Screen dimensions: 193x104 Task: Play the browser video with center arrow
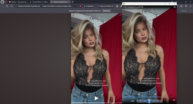click(x=96, y=98)
